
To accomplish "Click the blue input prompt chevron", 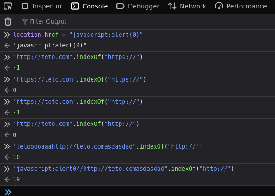I will tap(8, 192).
